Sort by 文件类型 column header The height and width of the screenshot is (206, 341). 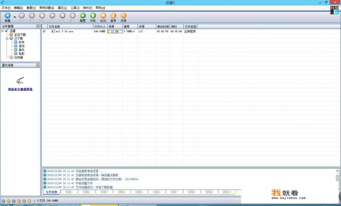[191, 26]
